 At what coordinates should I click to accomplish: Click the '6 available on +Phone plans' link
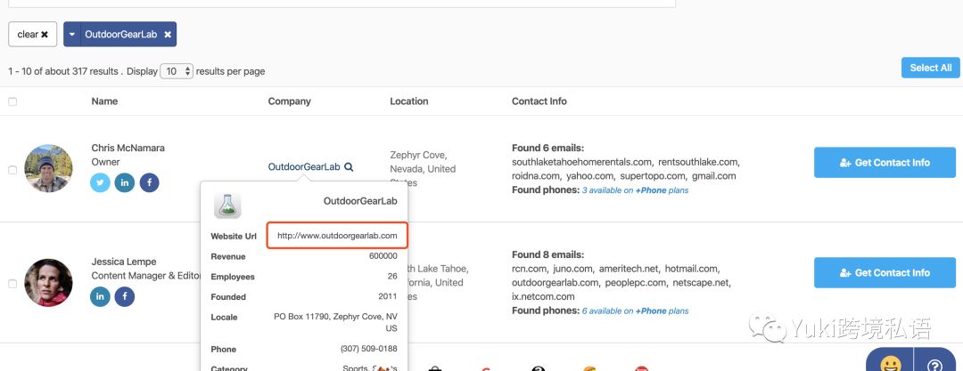635,311
